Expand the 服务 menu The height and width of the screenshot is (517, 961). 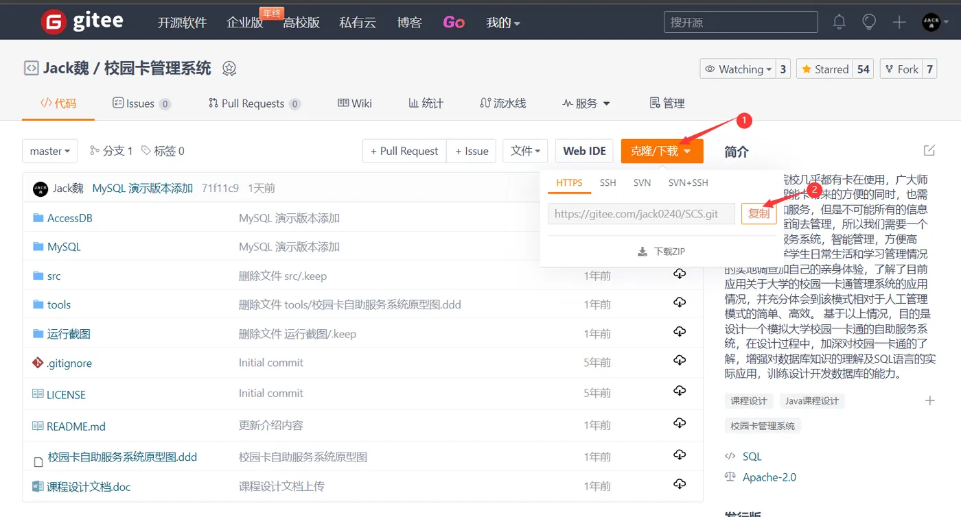coord(586,104)
